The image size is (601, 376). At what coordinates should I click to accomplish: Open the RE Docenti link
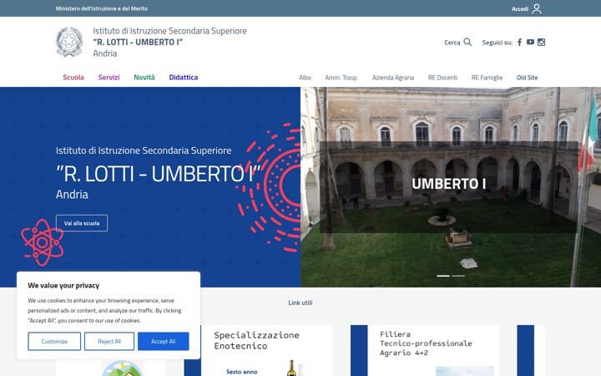point(442,78)
